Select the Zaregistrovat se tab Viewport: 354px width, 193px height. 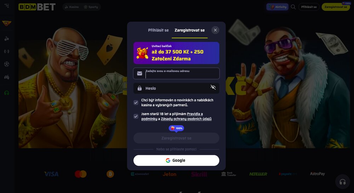190,30
